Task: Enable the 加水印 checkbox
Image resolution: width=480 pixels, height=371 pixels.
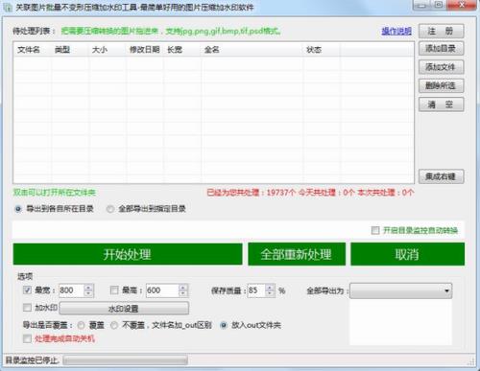Action: tap(27, 308)
